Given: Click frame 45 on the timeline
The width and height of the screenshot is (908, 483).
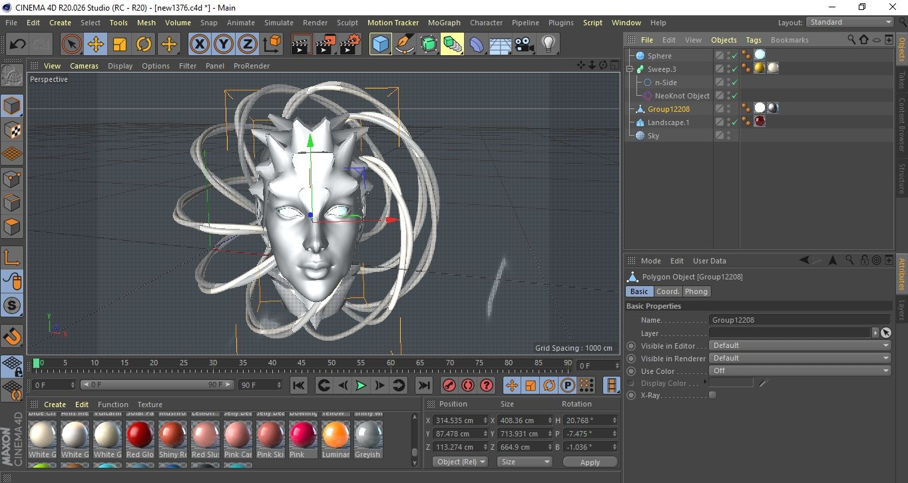Looking at the screenshot, I should coord(302,363).
